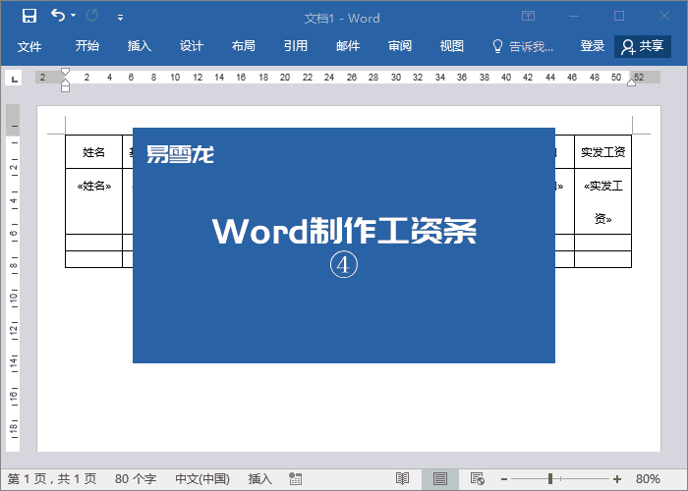The width and height of the screenshot is (688, 491).
Task: Switch to the 插入 tab
Action: tap(140, 46)
